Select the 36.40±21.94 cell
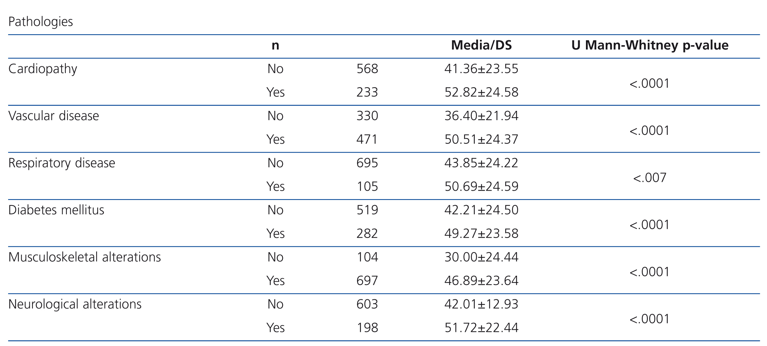Image resolution: width=767 pixels, height=346 pixels. click(x=481, y=116)
